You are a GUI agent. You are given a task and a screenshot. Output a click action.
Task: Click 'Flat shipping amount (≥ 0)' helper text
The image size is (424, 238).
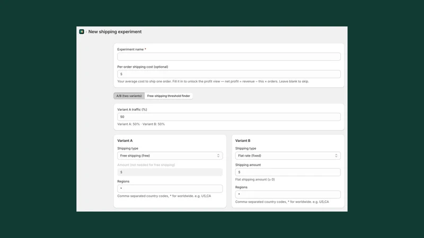[x=255, y=179]
